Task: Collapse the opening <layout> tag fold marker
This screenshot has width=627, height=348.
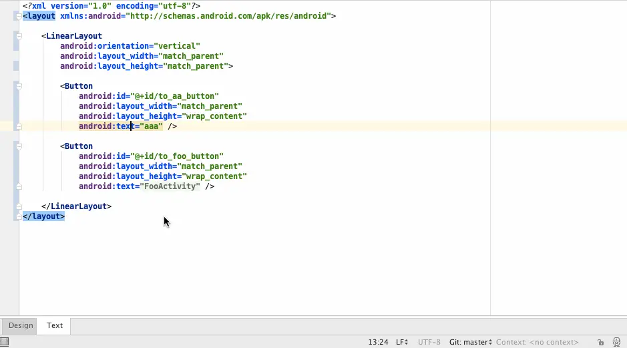Action: click(19, 17)
